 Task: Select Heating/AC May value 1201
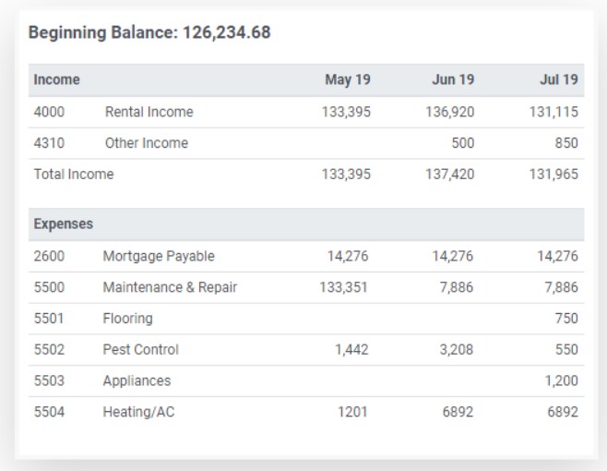[x=352, y=412]
